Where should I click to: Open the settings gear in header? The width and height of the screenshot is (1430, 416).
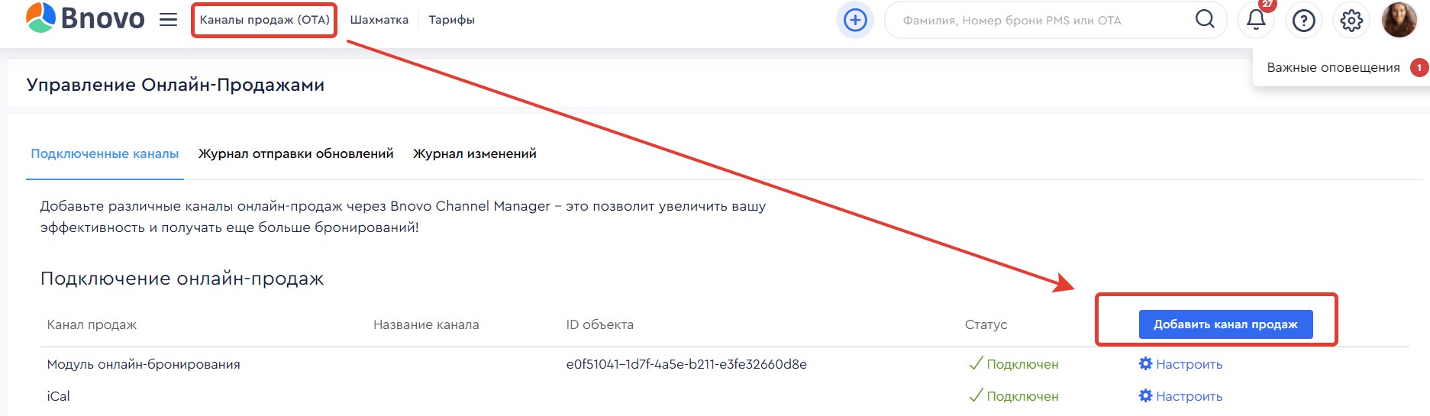point(1351,21)
